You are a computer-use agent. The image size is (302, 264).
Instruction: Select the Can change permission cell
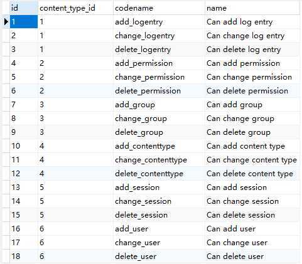pyautogui.click(x=252, y=77)
